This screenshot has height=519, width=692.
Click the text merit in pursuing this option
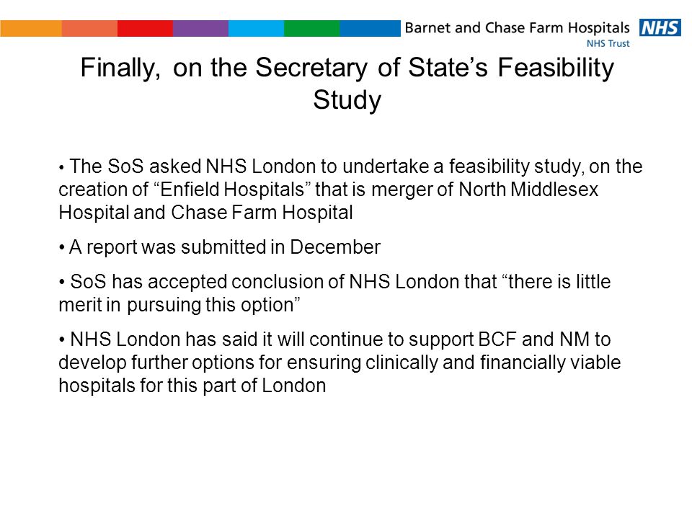coord(179,305)
